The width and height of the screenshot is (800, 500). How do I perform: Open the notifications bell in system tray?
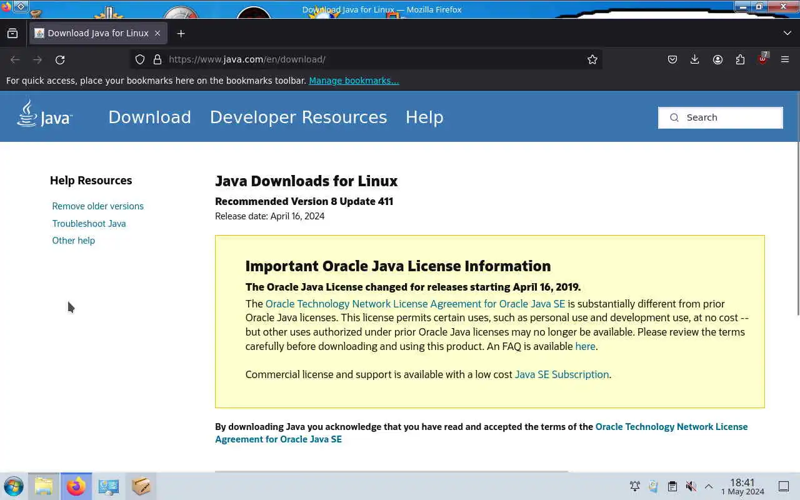(635, 486)
